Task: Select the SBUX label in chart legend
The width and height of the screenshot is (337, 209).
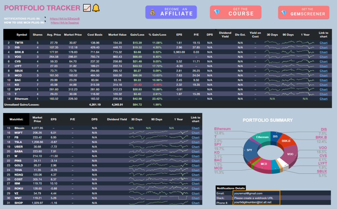Action: pyautogui.click(x=322, y=171)
